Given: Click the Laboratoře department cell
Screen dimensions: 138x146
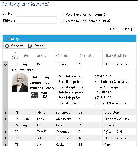Looking at the screenshot, I should [119, 113].
